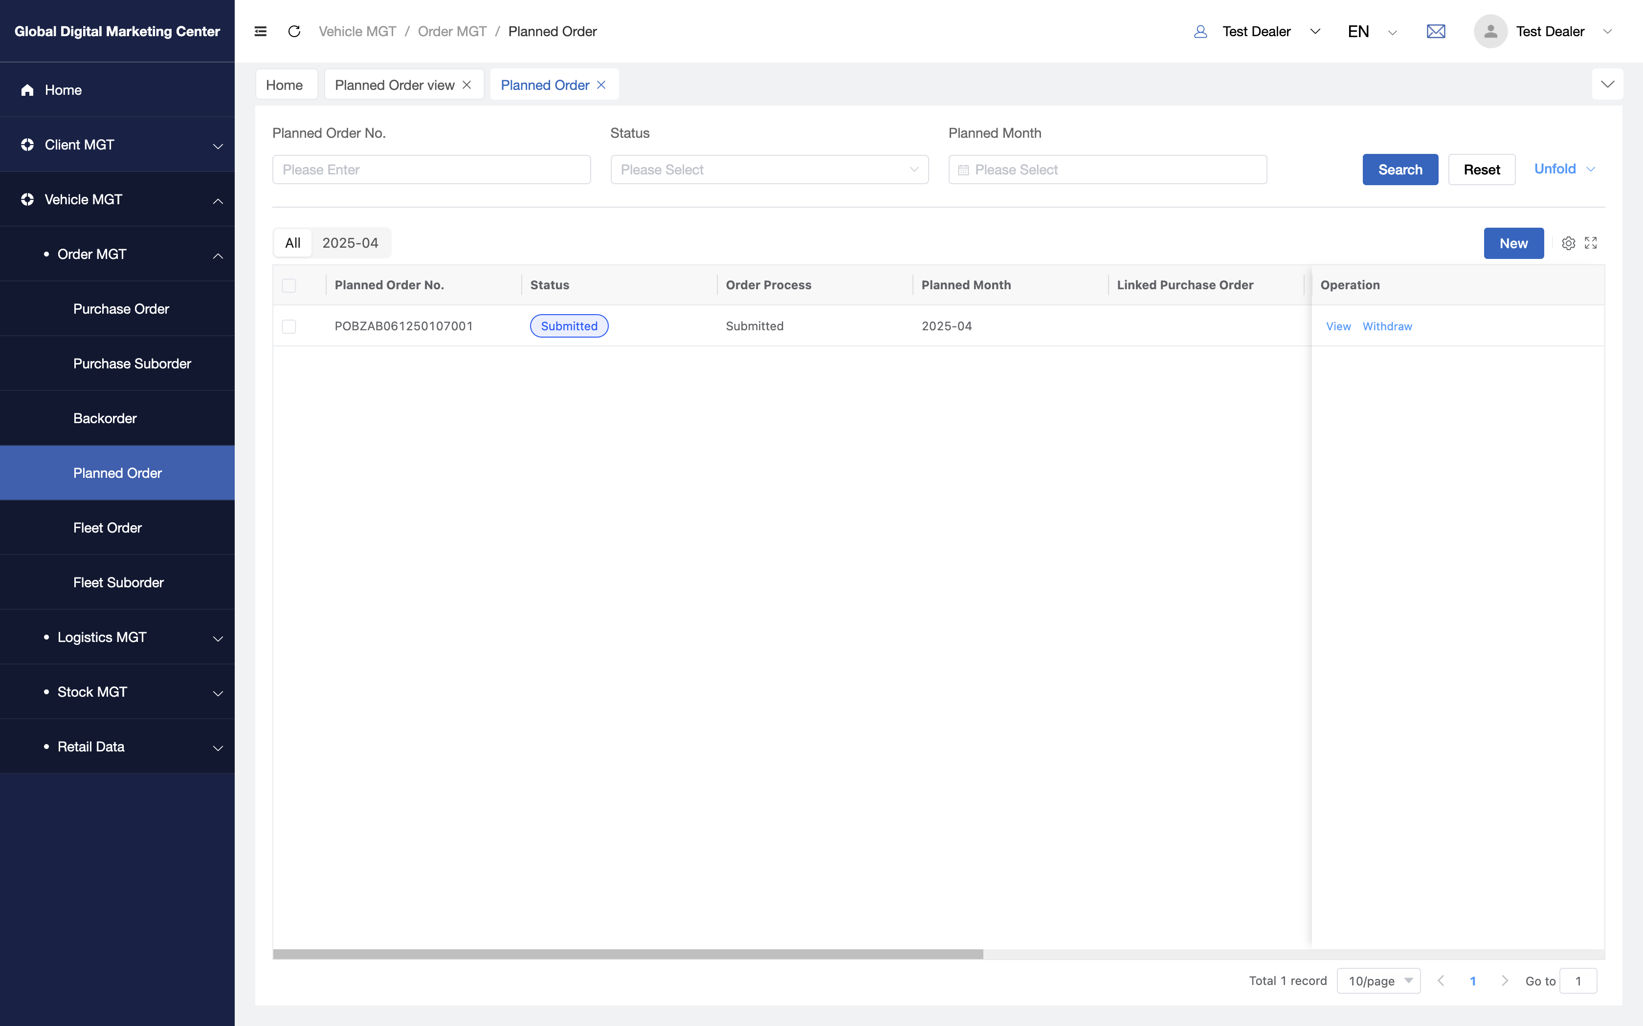Open the mail envelope icon

tap(1435, 31)
